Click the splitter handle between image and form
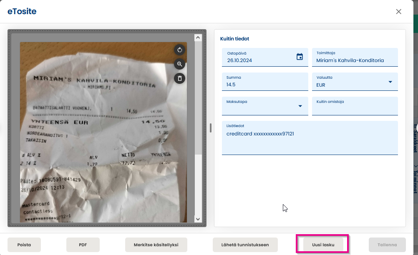 tap(211, 128)
